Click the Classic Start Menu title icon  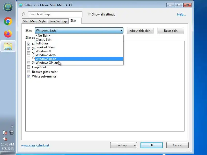pos(21,5)
